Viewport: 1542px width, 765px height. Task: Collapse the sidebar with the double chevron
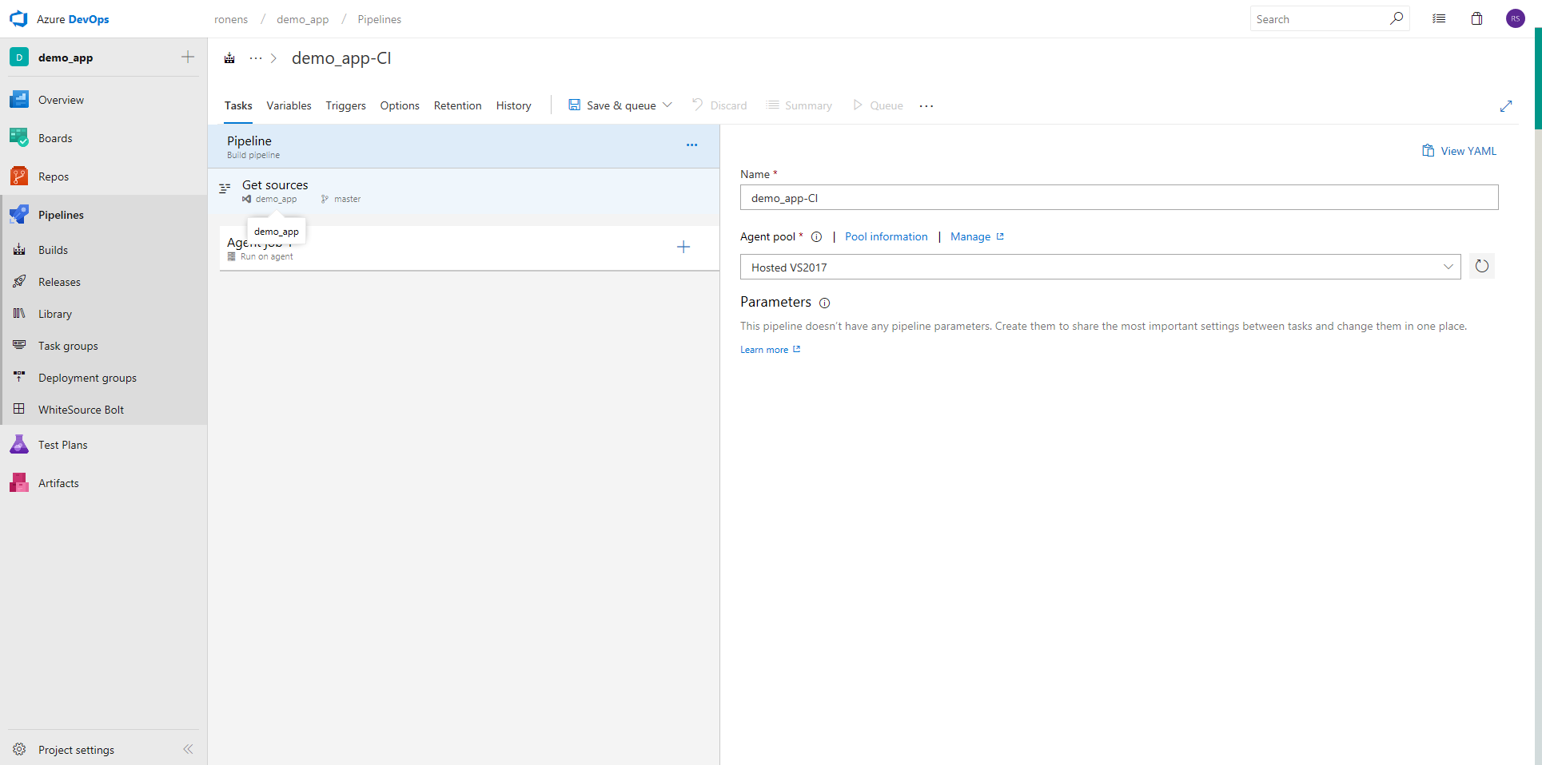point(189,749)
